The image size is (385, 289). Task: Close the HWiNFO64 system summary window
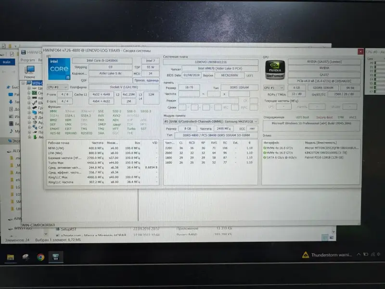click(x=360, y=52)
